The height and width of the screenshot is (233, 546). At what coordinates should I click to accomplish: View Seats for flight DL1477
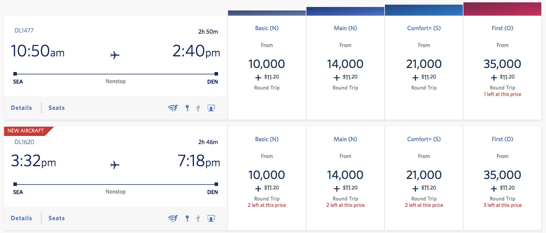[56, 108]
